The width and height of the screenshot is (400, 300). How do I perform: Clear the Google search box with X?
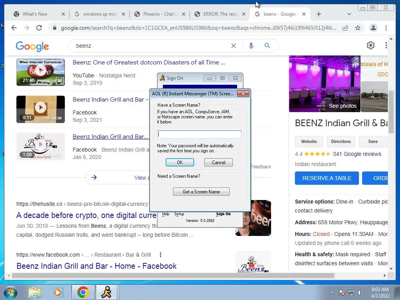(x=234, y=46)
